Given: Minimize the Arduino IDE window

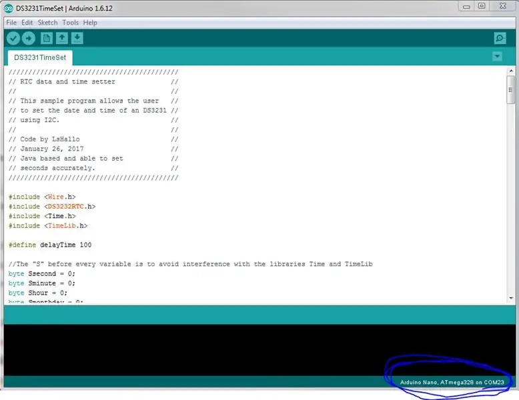Looking at the screenshot, I should [x=466, y=6].
